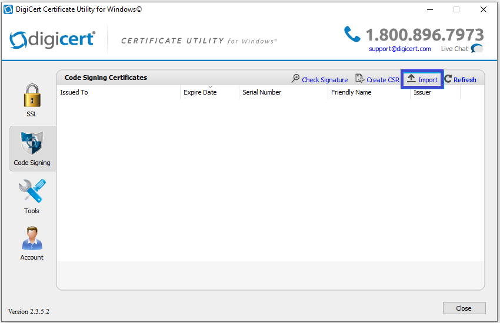This screenshot has width=500, height=323.
Task: Click the Code Signing Certificates panel title
Action: coord(105,78)
